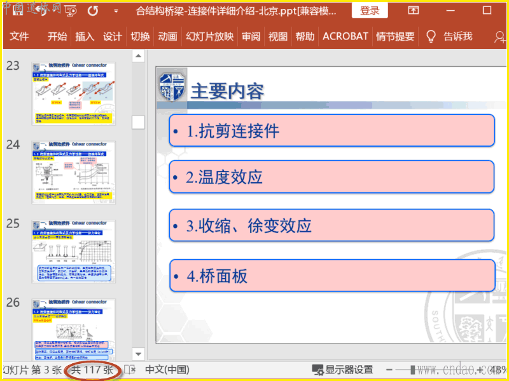This screenshot has width=509, height=381.
Task: Open the 帮助 ribbon tab
Action: click(x=305, y=36)
